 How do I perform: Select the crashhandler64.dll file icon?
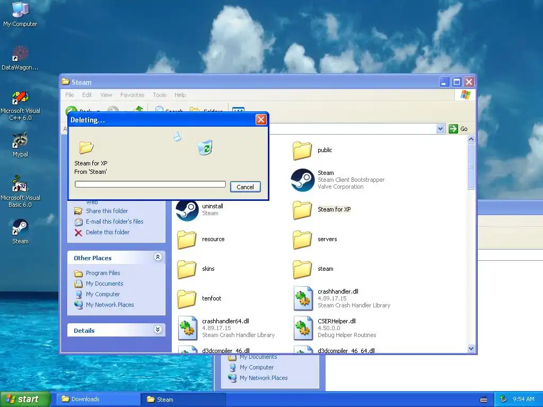(x=188, y=328)
